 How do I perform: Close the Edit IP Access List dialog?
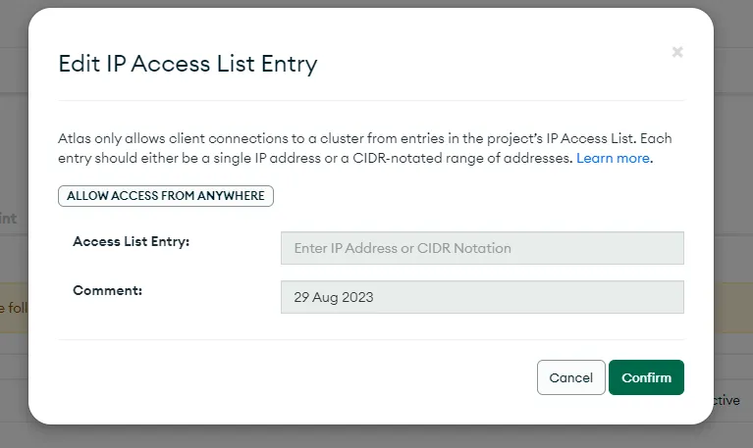tap(676, 52)
